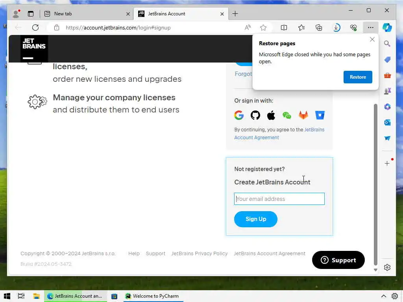Viewport: 403px width, 302px height.
Task: Open sidebar Games chess icon
Action: 387,91
